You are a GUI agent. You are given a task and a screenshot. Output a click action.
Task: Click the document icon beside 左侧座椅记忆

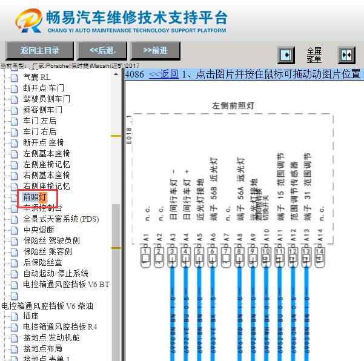coord(15,165)
